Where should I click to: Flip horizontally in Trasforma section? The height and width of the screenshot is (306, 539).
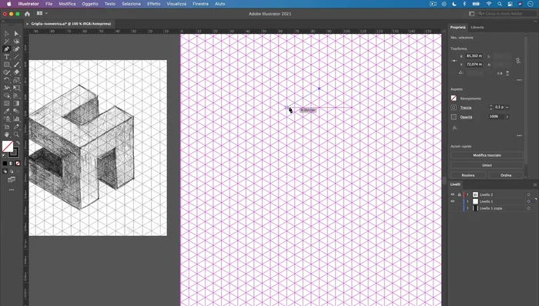(500, 73)
